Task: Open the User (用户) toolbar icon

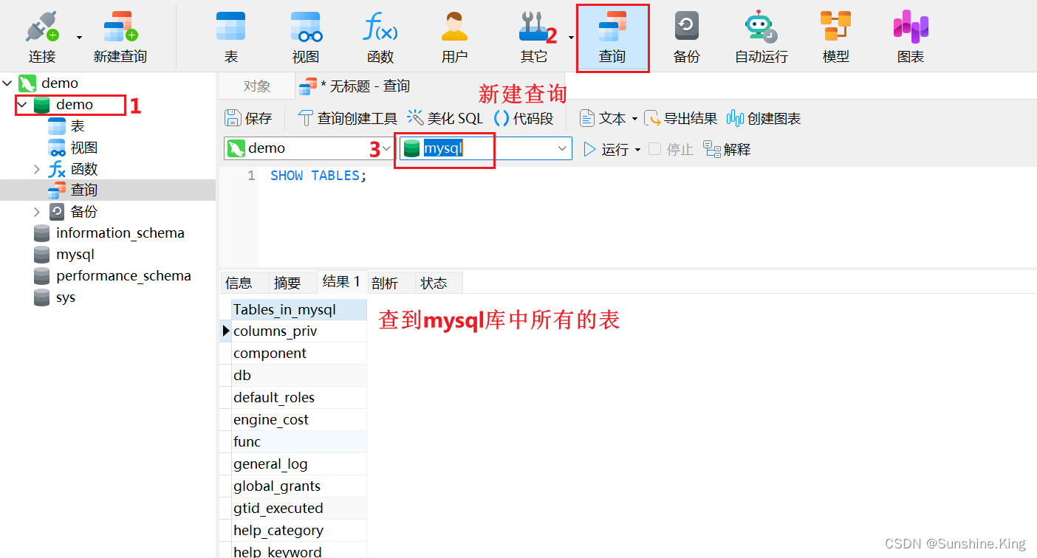Action: (455, 36)
